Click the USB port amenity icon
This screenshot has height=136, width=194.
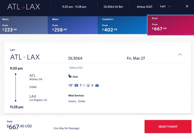[x=84, y=85]
